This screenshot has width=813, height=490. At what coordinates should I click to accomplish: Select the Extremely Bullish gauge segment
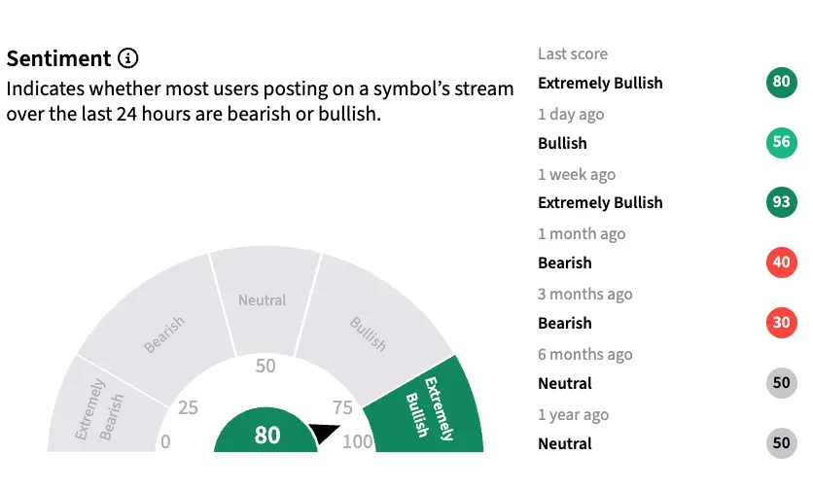[428, 408]
